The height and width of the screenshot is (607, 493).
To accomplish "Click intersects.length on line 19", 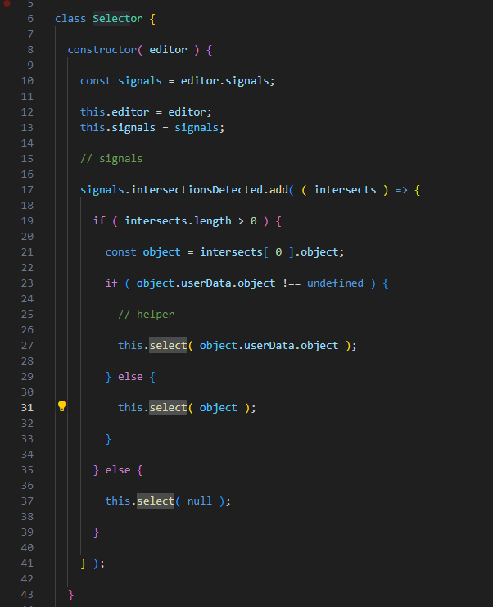I will (x=178, y=221).
